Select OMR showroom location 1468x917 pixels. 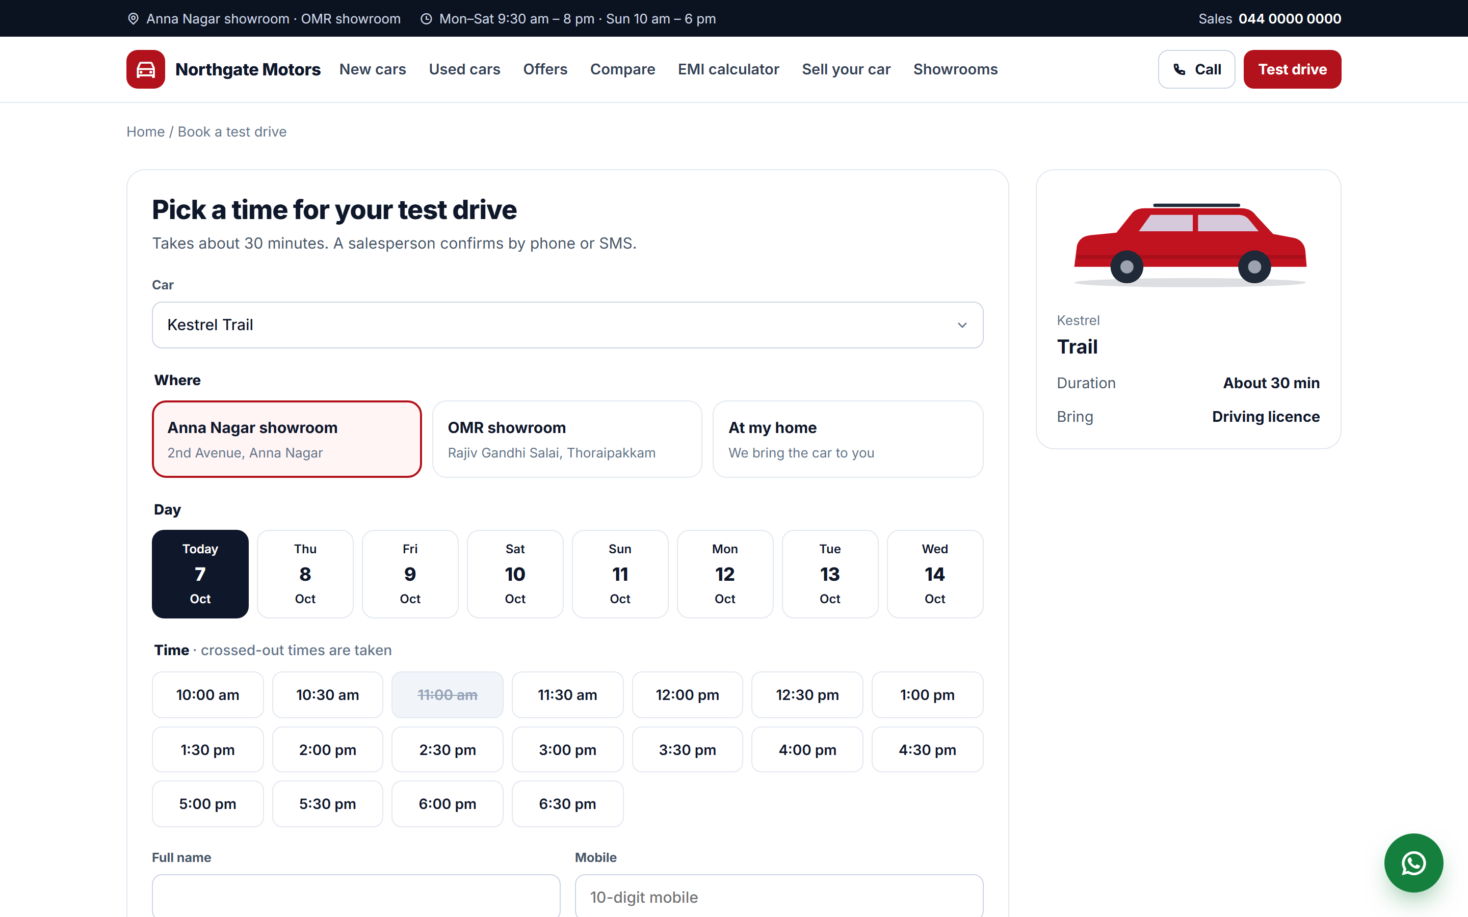click(567, 439)
